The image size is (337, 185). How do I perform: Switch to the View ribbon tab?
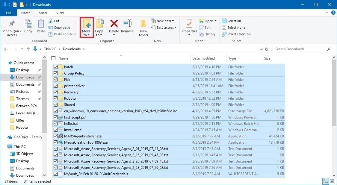tap(60, 13)
